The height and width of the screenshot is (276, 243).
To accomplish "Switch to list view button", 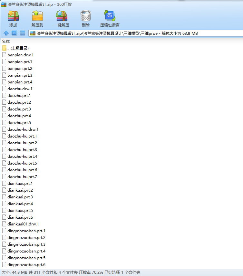I will click(22, 33).
